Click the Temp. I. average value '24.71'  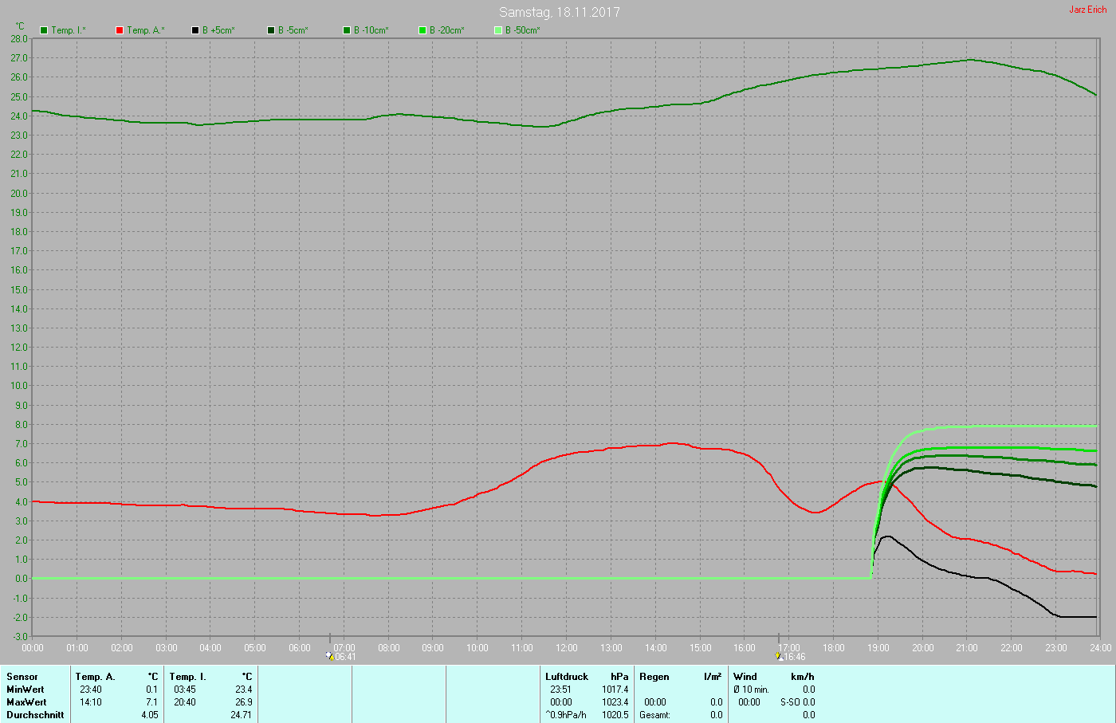tap(242, 715)
